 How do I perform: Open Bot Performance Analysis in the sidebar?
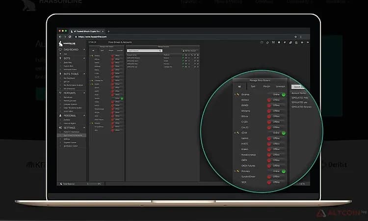(73, 85)
